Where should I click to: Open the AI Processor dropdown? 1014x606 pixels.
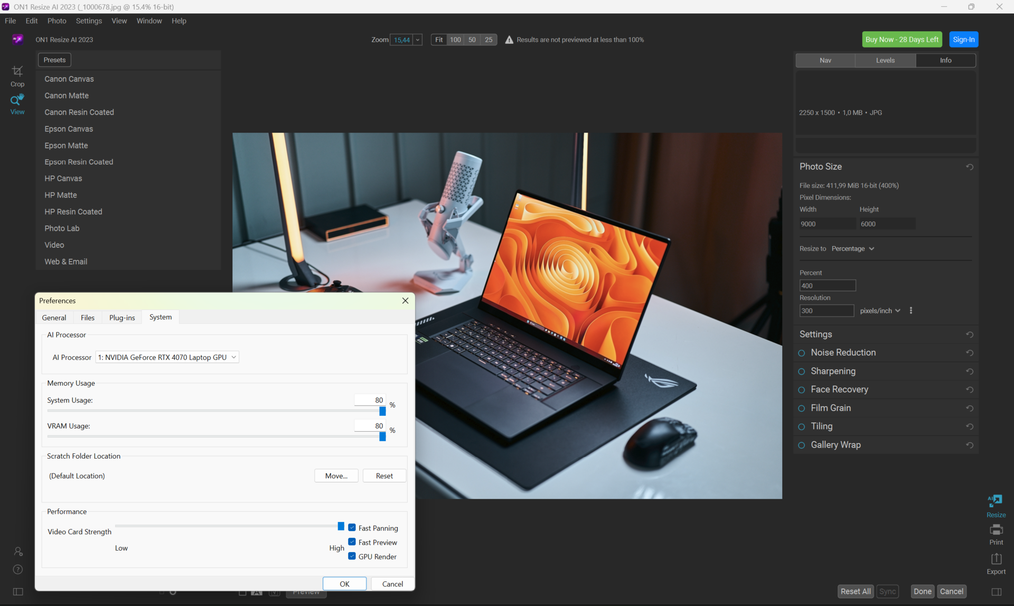coord(167,357)
